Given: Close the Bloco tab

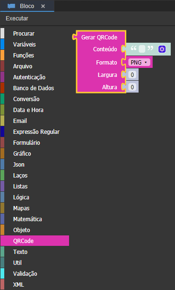Looking at the screenshot, I should (x=43, y=6).
